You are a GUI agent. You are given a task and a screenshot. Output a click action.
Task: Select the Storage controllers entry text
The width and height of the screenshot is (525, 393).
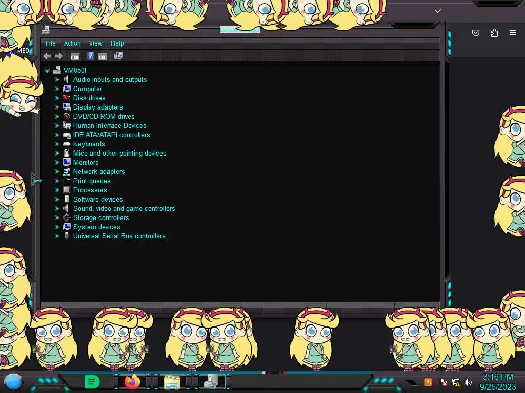pyautogui.click(x=101, y=217)
